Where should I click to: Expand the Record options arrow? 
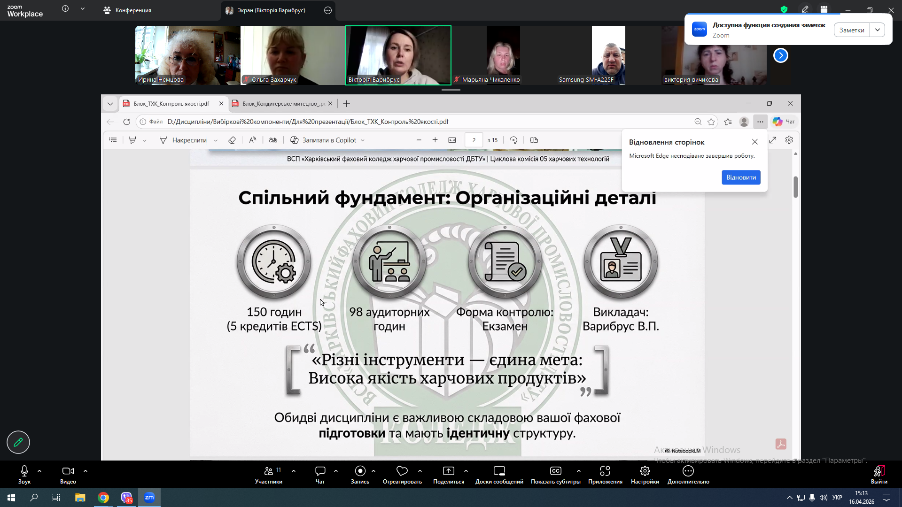[373, 471]
